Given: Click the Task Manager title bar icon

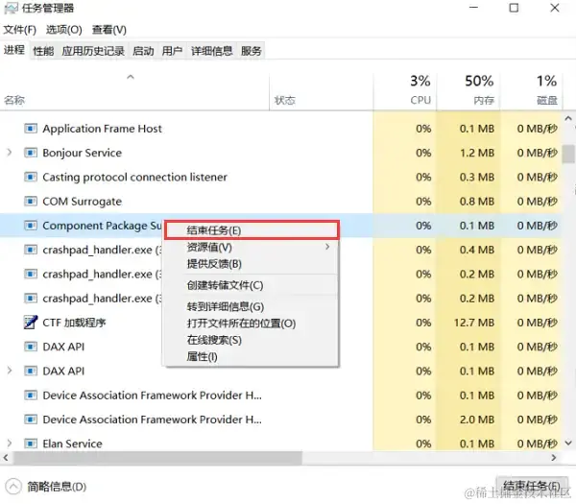Looking at the screenshot, I should (x=11, y=8).
